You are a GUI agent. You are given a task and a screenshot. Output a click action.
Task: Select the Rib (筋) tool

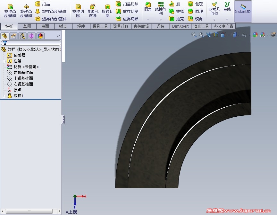pos(174,4)
